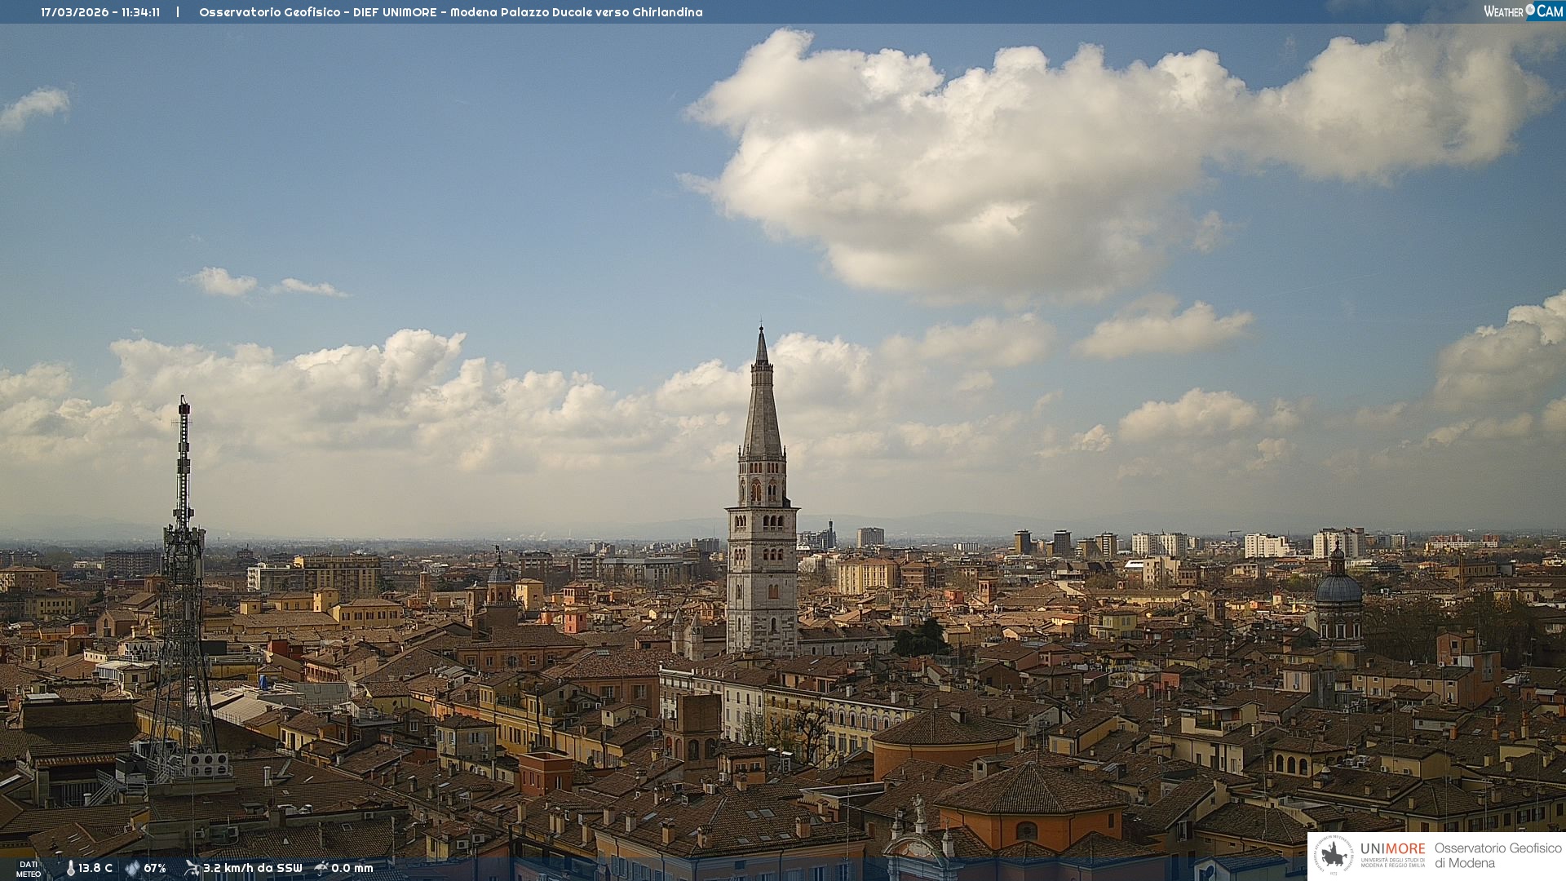The image size is (1566, 881).
Task: Click the 13.8 C temperature reading
Action: [x=95, y=868]
